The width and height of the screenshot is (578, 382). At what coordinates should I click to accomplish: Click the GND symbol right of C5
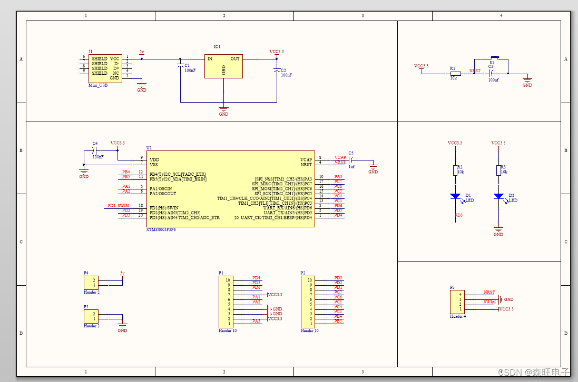click(373, 169)
